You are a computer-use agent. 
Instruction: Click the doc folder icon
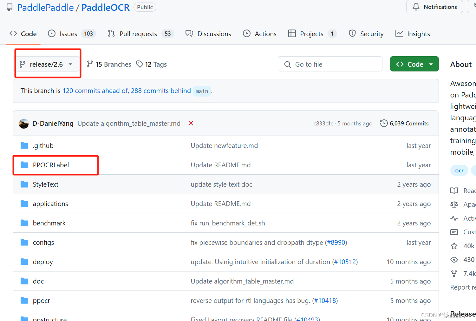(24, 281)
